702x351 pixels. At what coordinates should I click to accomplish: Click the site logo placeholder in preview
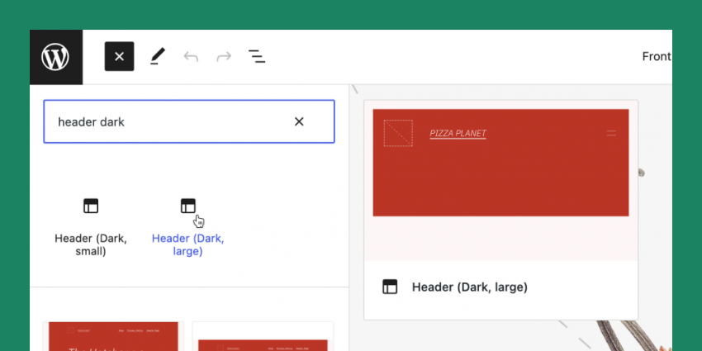(x=398, y=134)
